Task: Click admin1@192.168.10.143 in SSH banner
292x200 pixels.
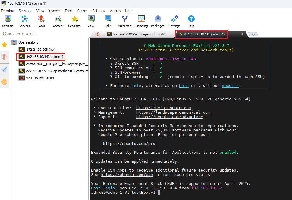Action: click(x=171, y=59)
